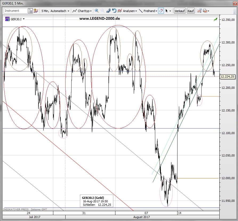The image size is (238, 221).
Task: Open the instrument search list icon
Action: (x=30, y=11)
